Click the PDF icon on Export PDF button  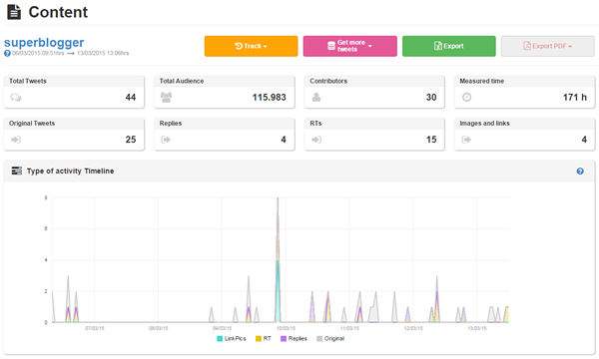527,46
